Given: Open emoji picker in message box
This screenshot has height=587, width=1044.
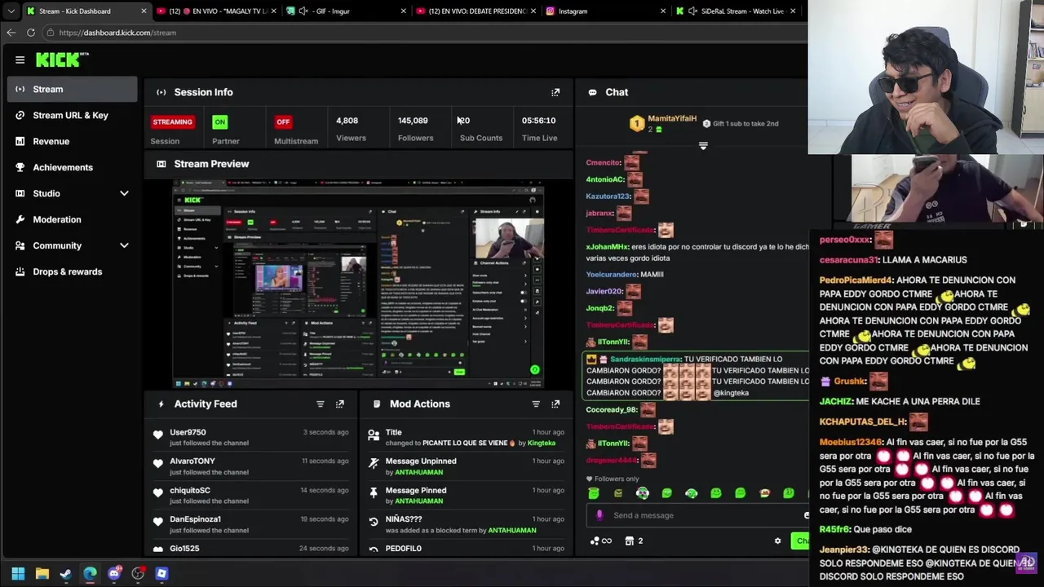Looking at the screenshot, I should coord(805,515).
